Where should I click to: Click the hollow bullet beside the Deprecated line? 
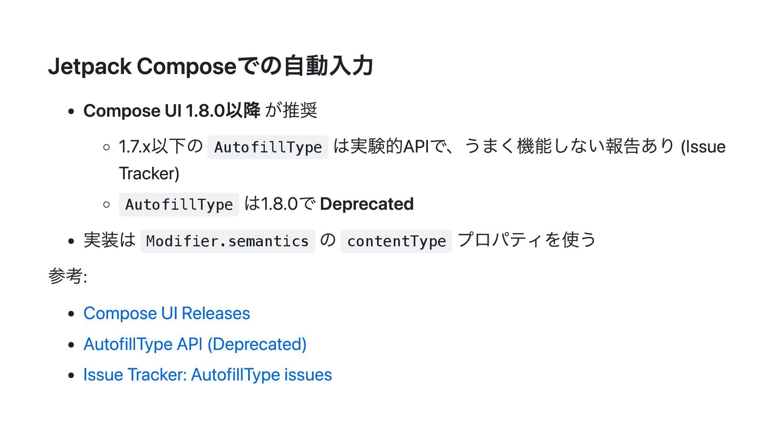click(x=107, y=204)
